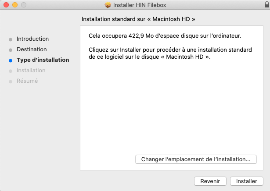The height and width of the screenshot is (191, 270).
Task: Click the text about 422,9 Mo disk space
Action: (x=165, y=36)
